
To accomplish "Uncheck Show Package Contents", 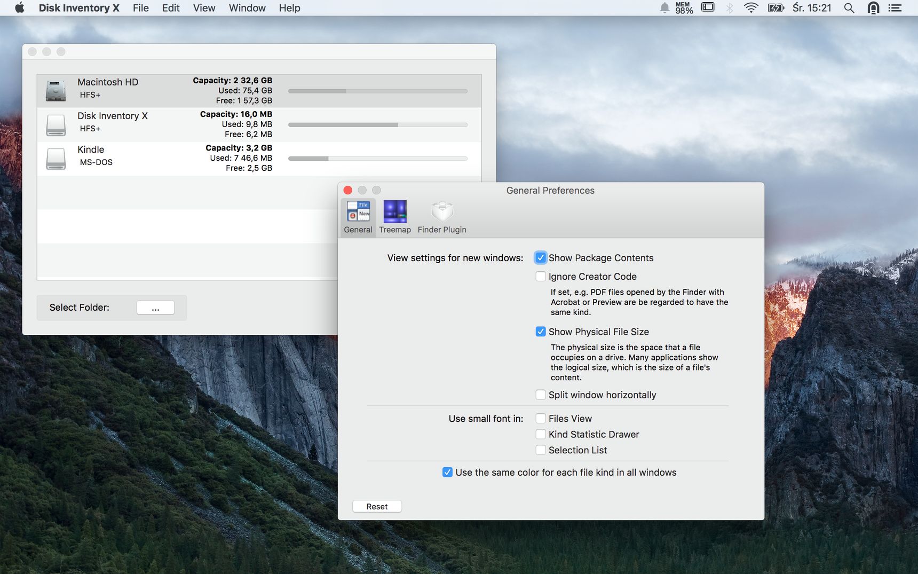I will [541, 258].
